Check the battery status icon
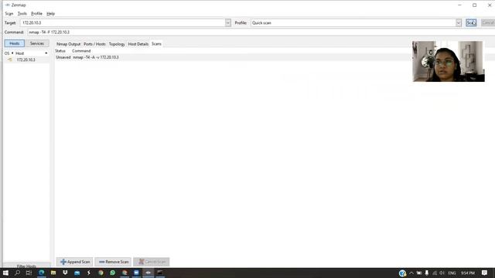 (x=419, y=273)
